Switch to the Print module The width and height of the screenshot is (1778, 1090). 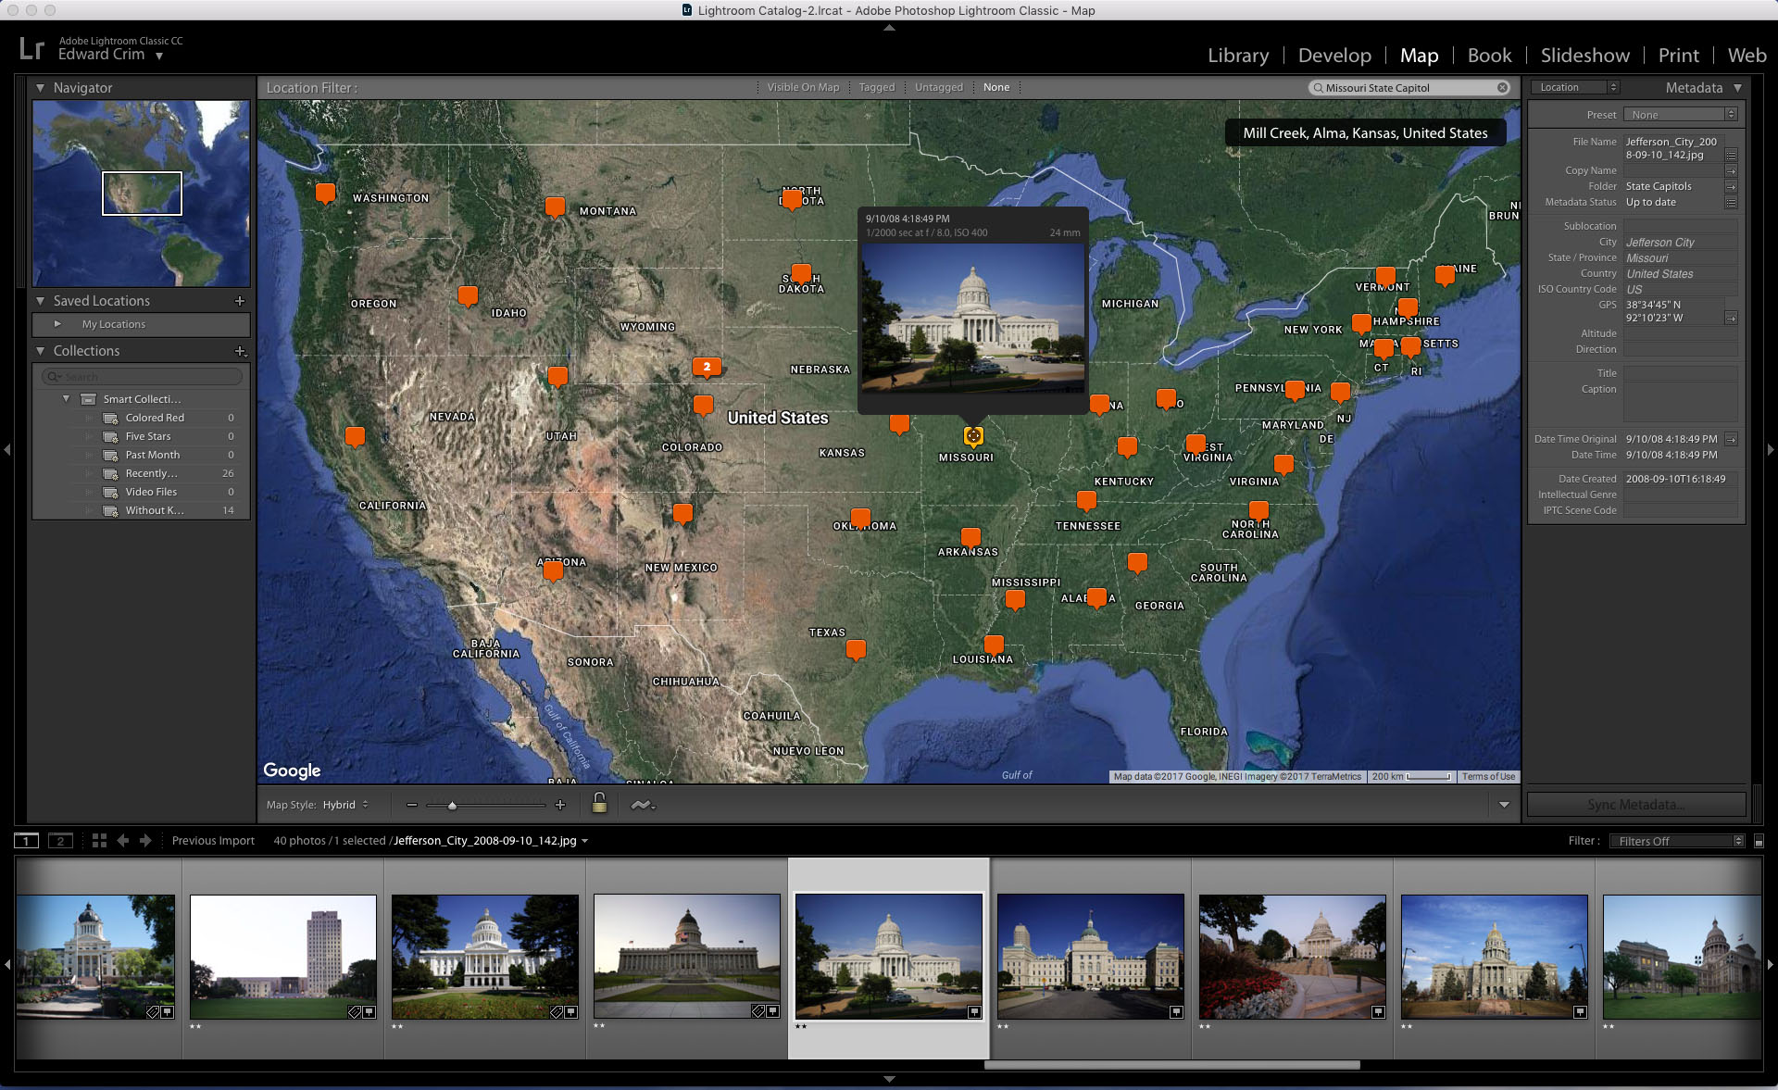click(1678, 56)
